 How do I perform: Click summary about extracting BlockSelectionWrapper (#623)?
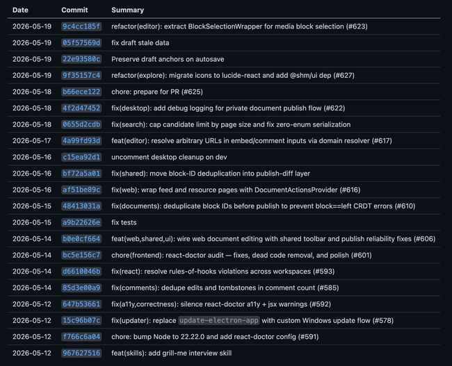point(239,26)
